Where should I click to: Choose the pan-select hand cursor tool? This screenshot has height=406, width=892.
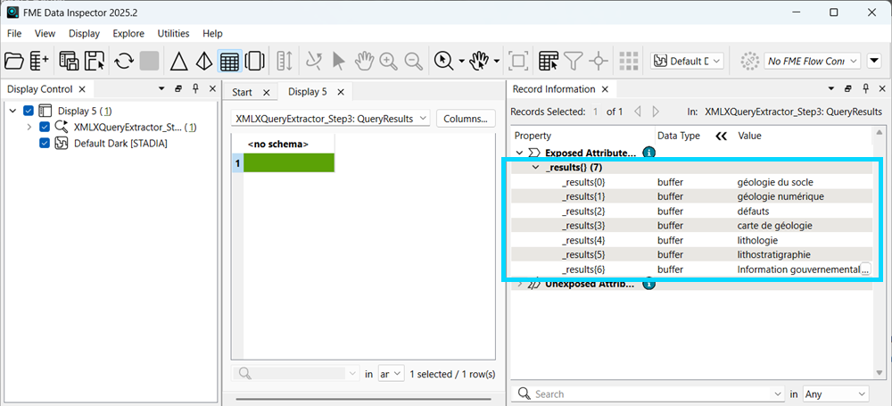click(480, 61)
